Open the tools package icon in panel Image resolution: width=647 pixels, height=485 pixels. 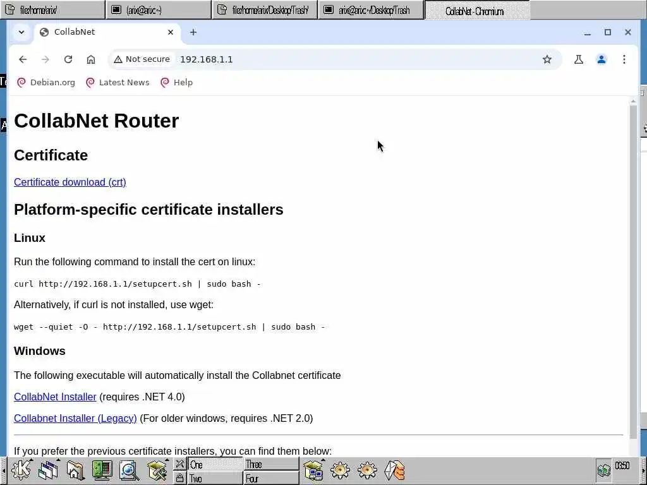(x=157, y=470)
